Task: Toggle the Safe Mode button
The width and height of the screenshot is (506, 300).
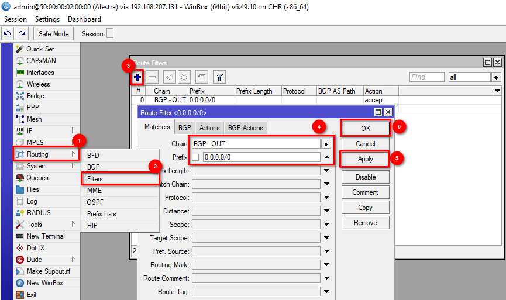Action: pos(54,34)
